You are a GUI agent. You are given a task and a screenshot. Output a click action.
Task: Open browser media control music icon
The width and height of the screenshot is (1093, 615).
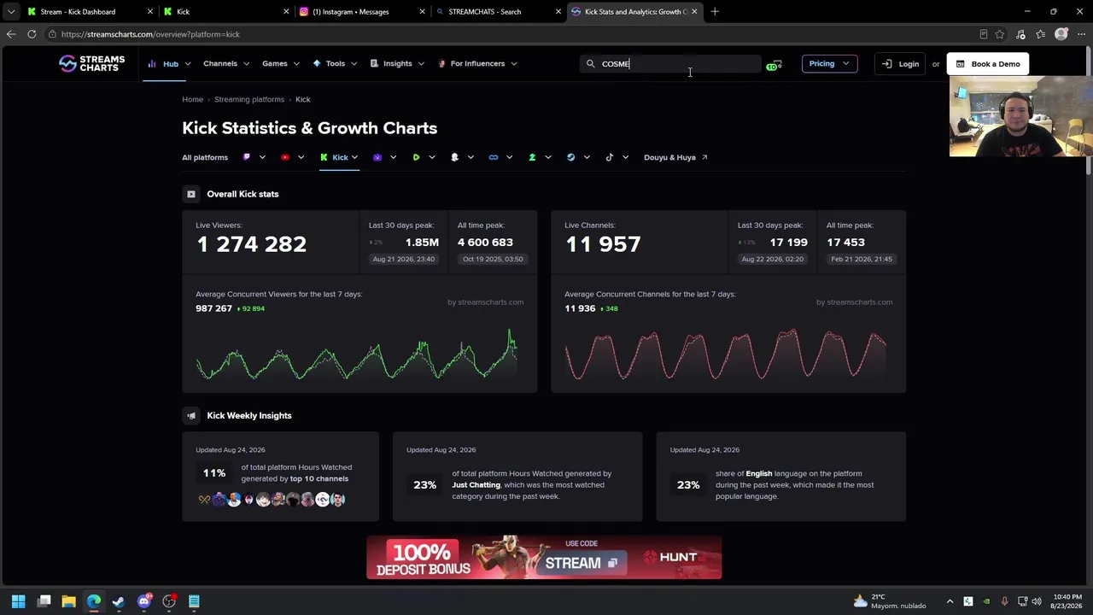pos(1020,34)
